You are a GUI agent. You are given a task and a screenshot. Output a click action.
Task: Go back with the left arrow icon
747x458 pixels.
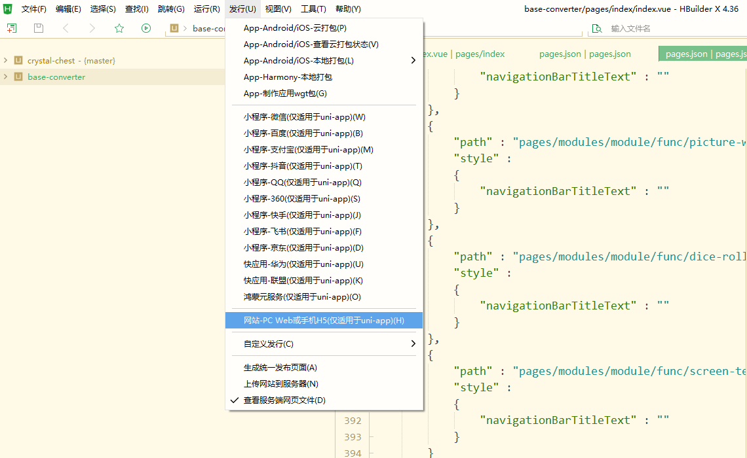(x=66, y=28)
